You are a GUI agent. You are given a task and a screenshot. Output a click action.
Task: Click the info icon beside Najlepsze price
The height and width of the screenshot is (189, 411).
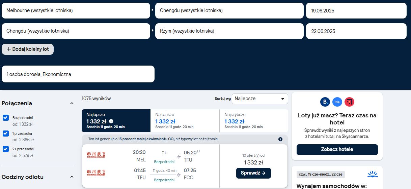click(111, 121)
